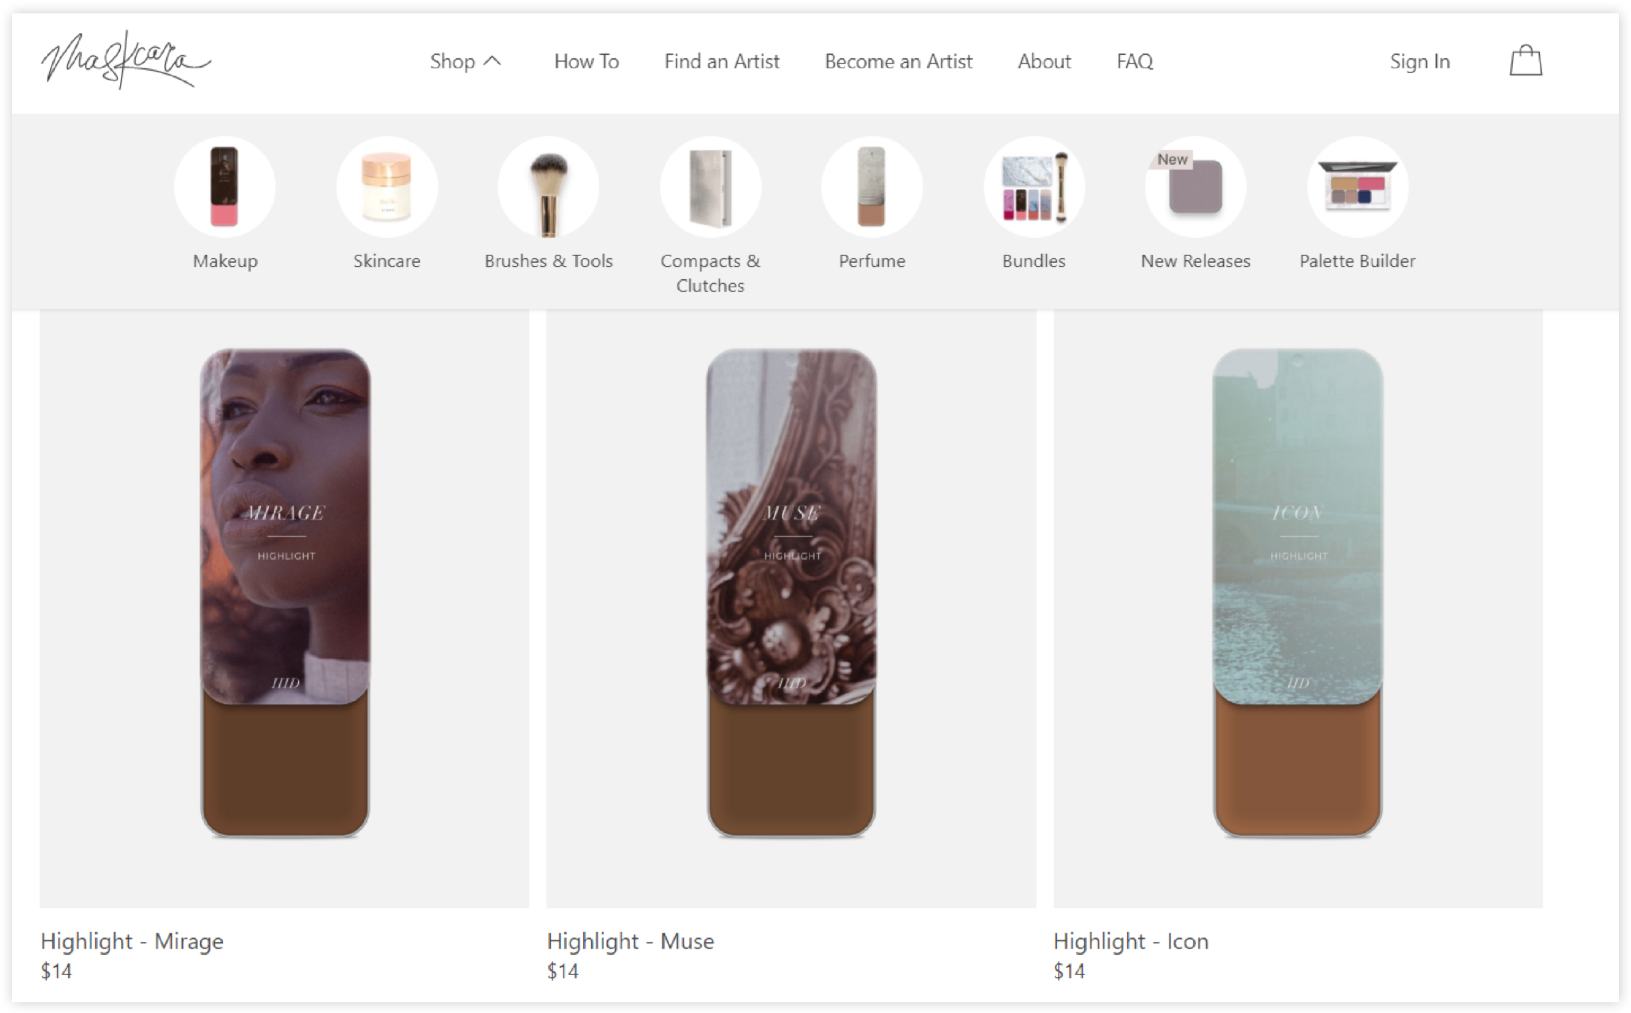The height and width of the screenshot is (1013, 1631).
Task: Click the Sign In link
Action: tap(1419, 62)
